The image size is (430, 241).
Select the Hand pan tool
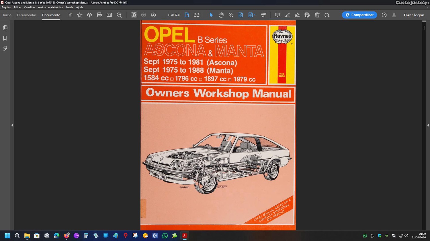pos(221,15)
